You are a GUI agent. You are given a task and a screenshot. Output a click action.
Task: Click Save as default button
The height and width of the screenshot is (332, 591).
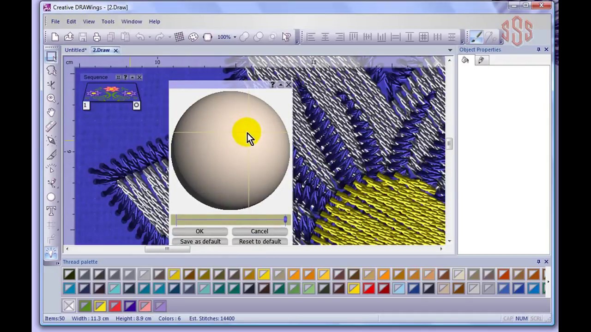tap(200, 241)
